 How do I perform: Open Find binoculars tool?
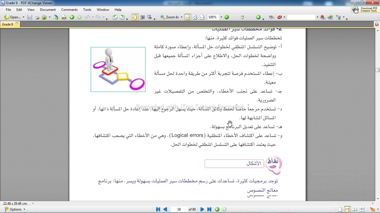[x=271, y=17]
